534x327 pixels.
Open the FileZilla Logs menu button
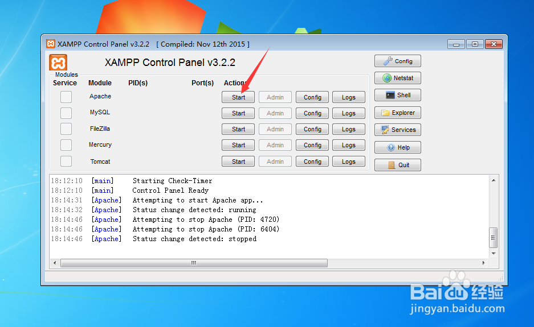(349, 129)
